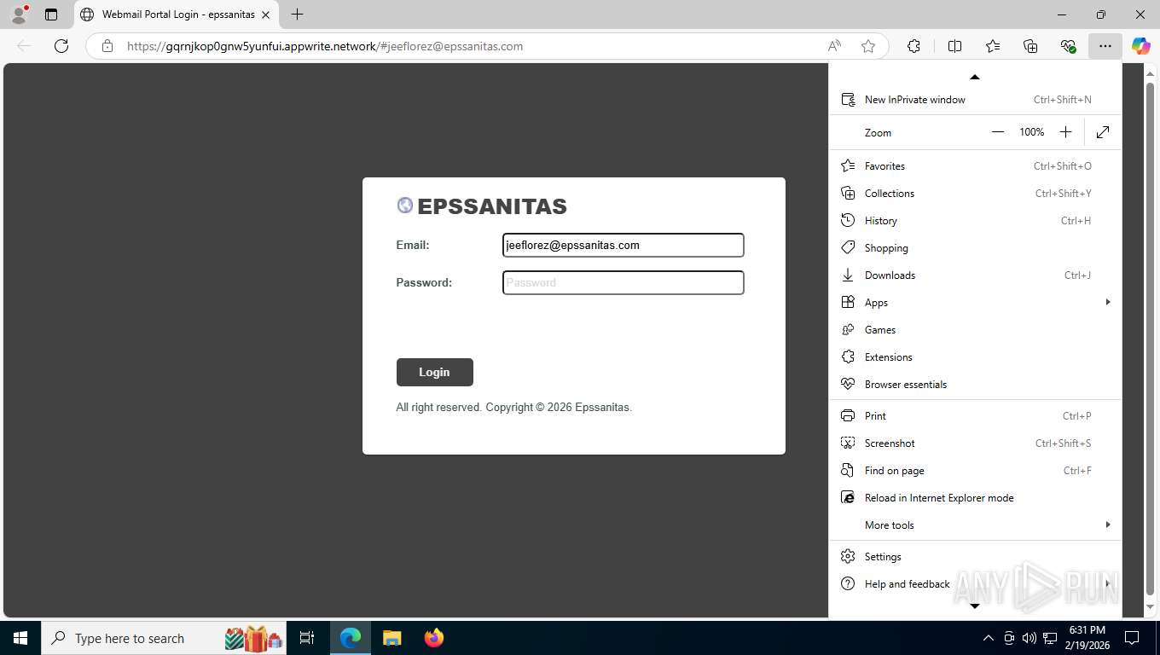Open Favorites toolbar icon
Image resolution: width=1160 pixels, height=655 pixels.
[993, 46]
